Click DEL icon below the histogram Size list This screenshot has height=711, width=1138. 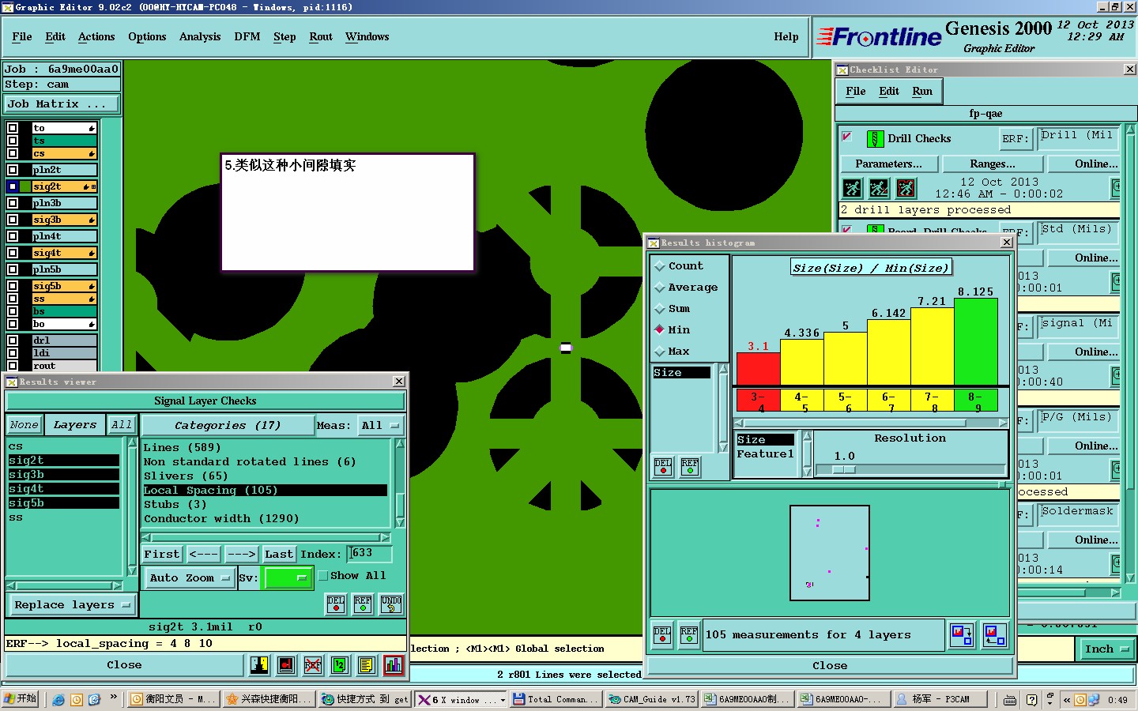pos(663,467)
